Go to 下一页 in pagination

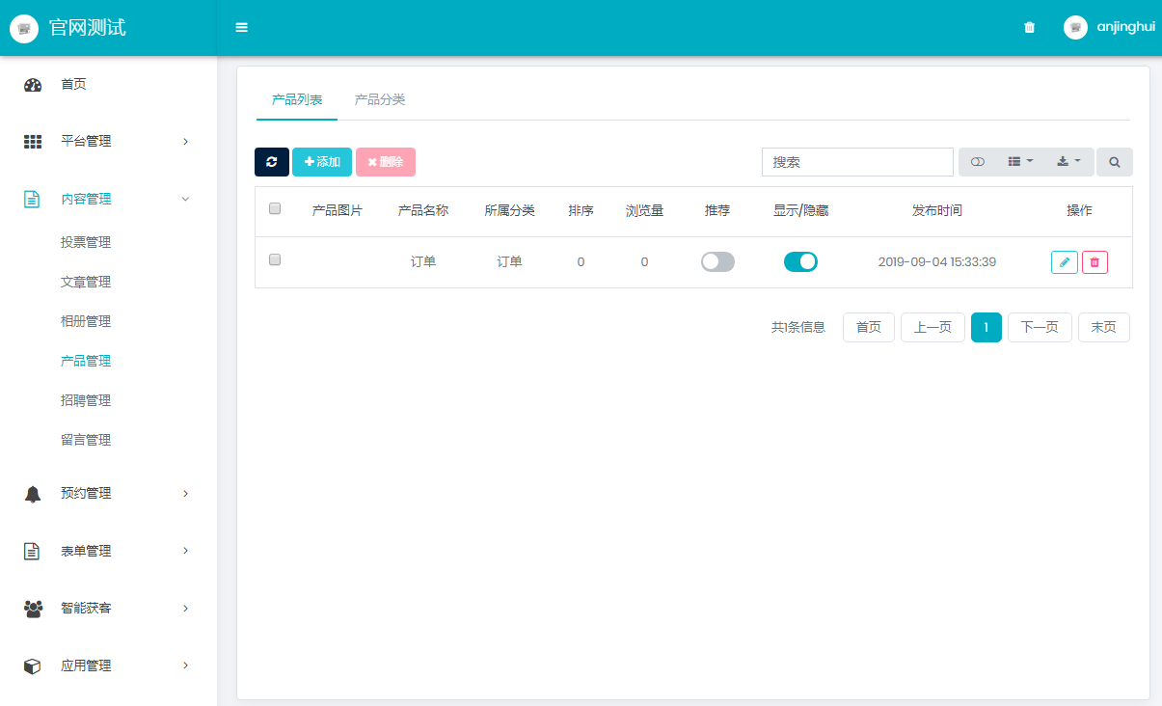(1040, 327)
